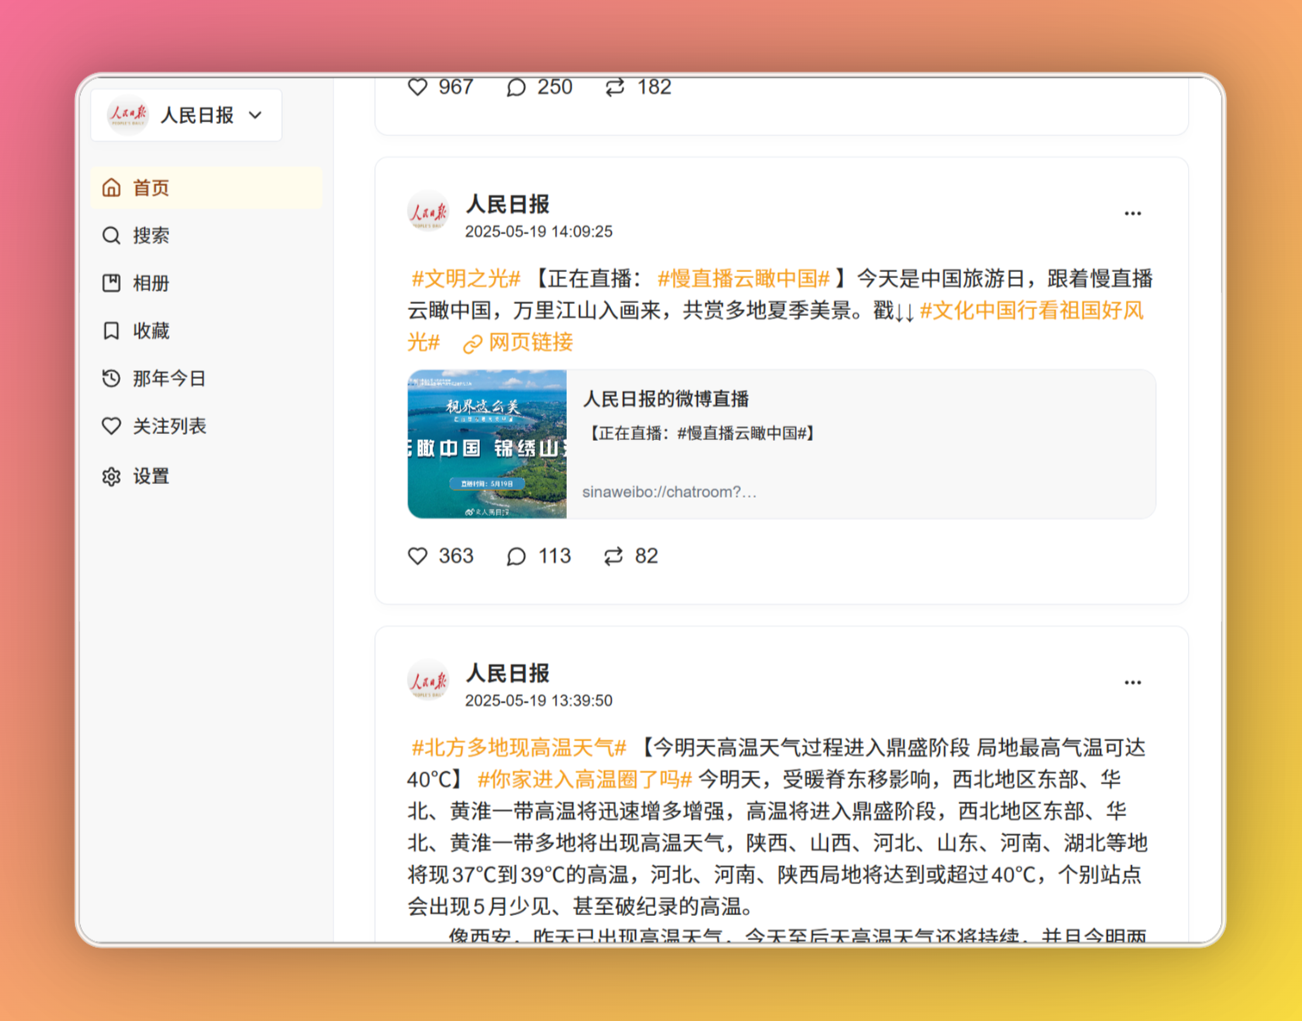This screenshot has width=1302, height=1021.
Task: Open more options for the 14:09:25 post
Action: [x=1132, y=213]
